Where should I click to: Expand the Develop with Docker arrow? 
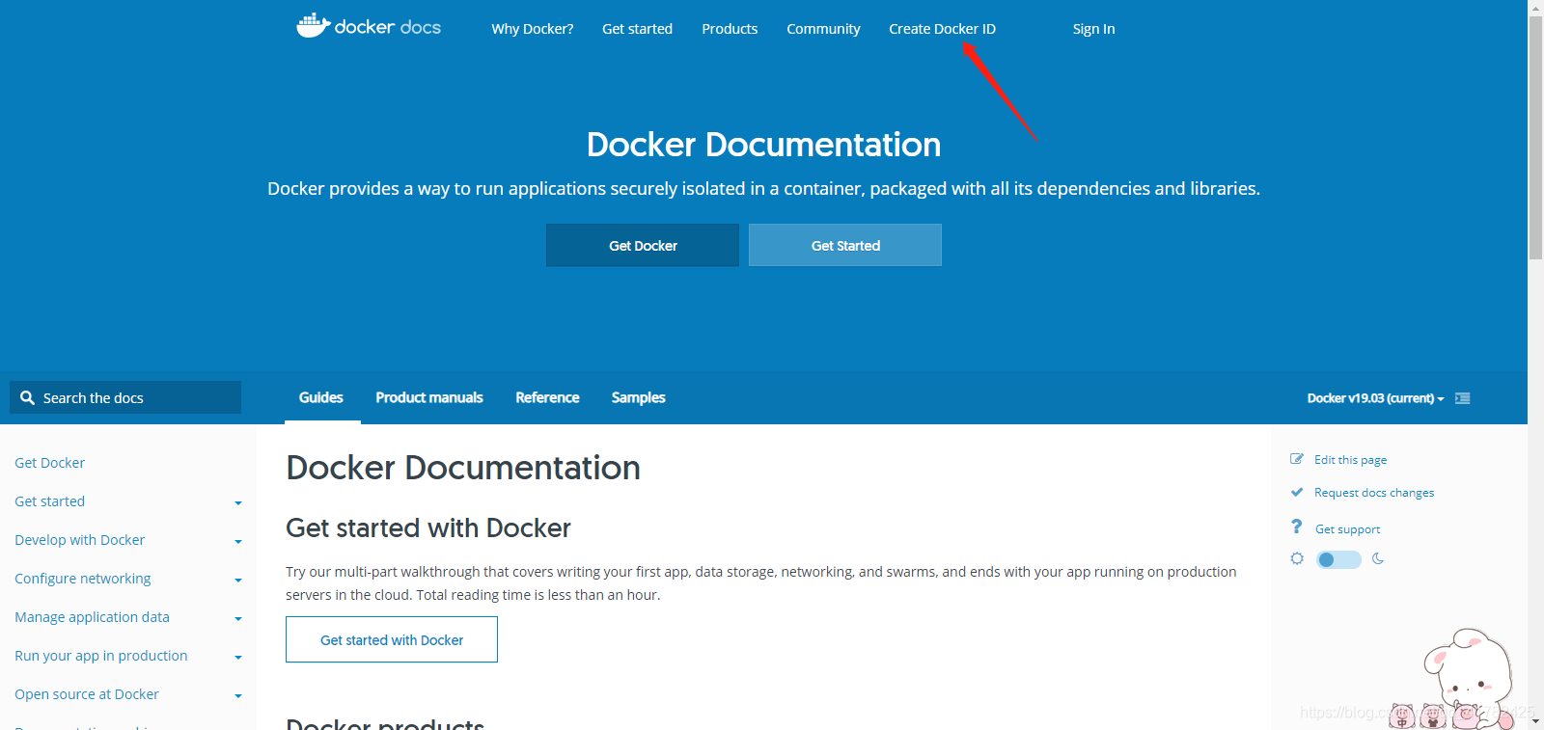click(238, 542)
